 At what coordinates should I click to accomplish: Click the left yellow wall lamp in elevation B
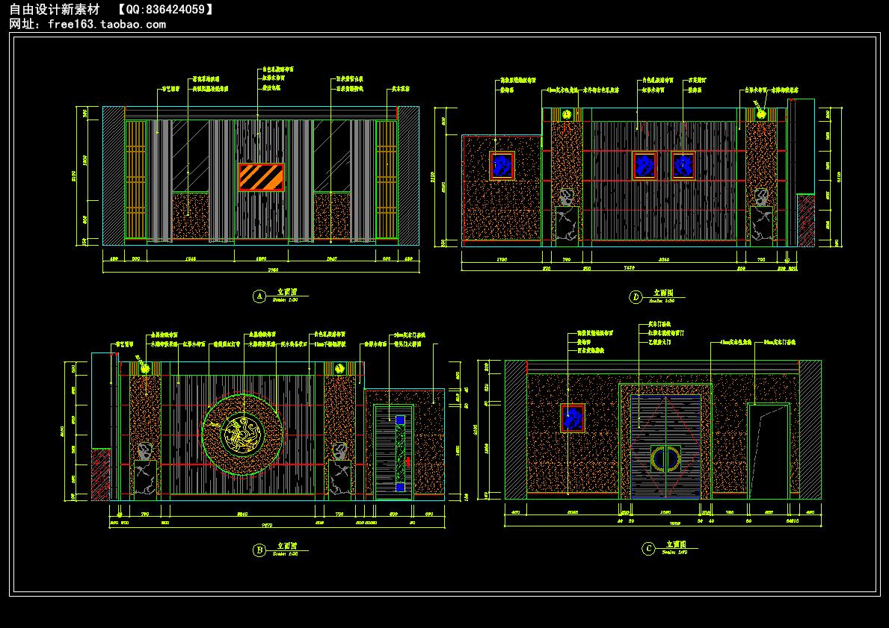pyautogui.click(x=145, y=369)
